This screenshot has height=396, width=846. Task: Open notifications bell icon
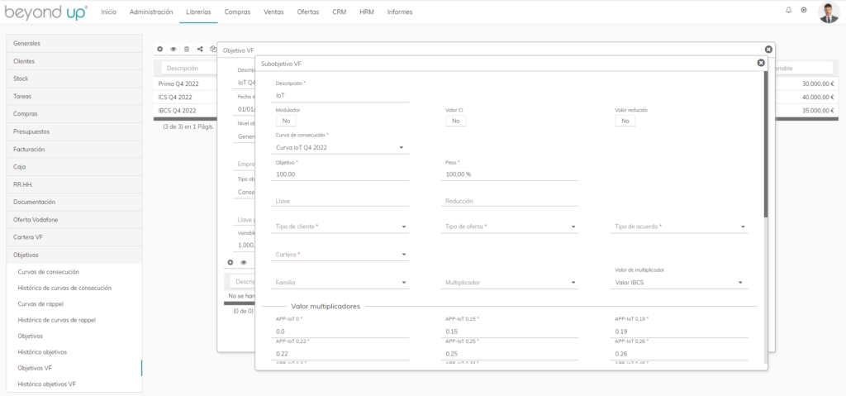788,11
